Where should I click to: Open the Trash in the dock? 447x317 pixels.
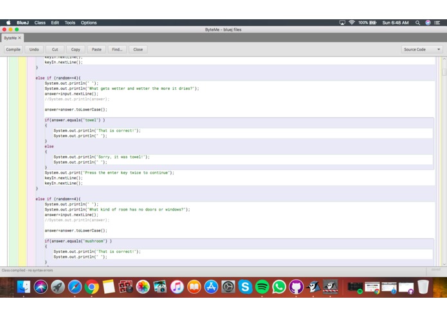pyautogui.click(x=423, y=287)
